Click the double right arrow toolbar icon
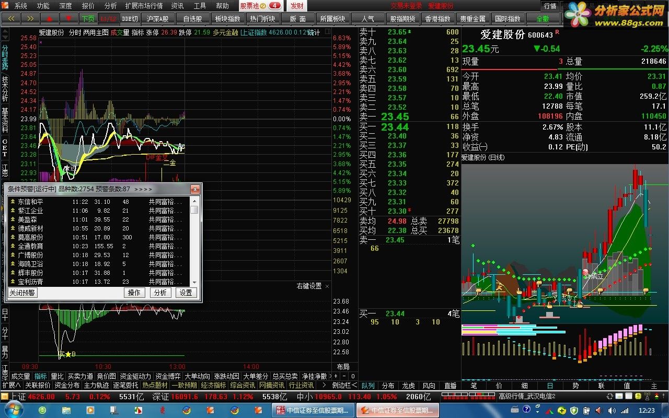 (x=30, y=18)
